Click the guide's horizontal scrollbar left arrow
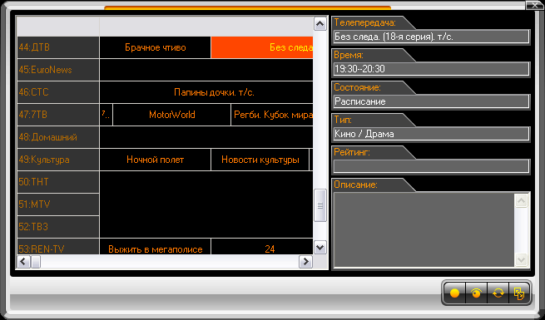 (23, 262)
